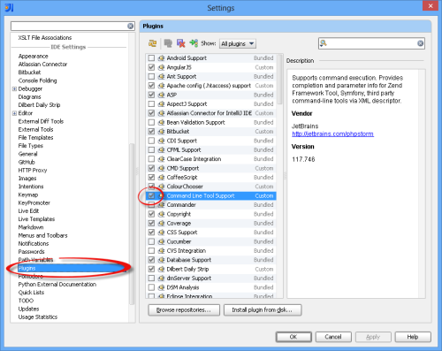The height and width of the screenshot is (351, 442).
Task: Click the plugin icon beside Bitbucket plugin row
Action: pyautogui.click(x=161, y=132)
